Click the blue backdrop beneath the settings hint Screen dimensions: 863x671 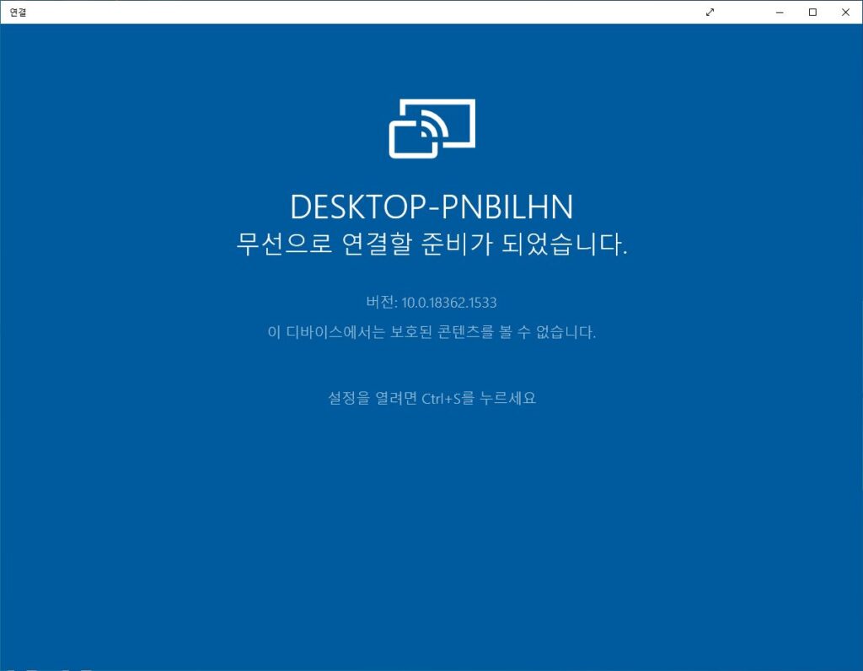tap(431, 472)
